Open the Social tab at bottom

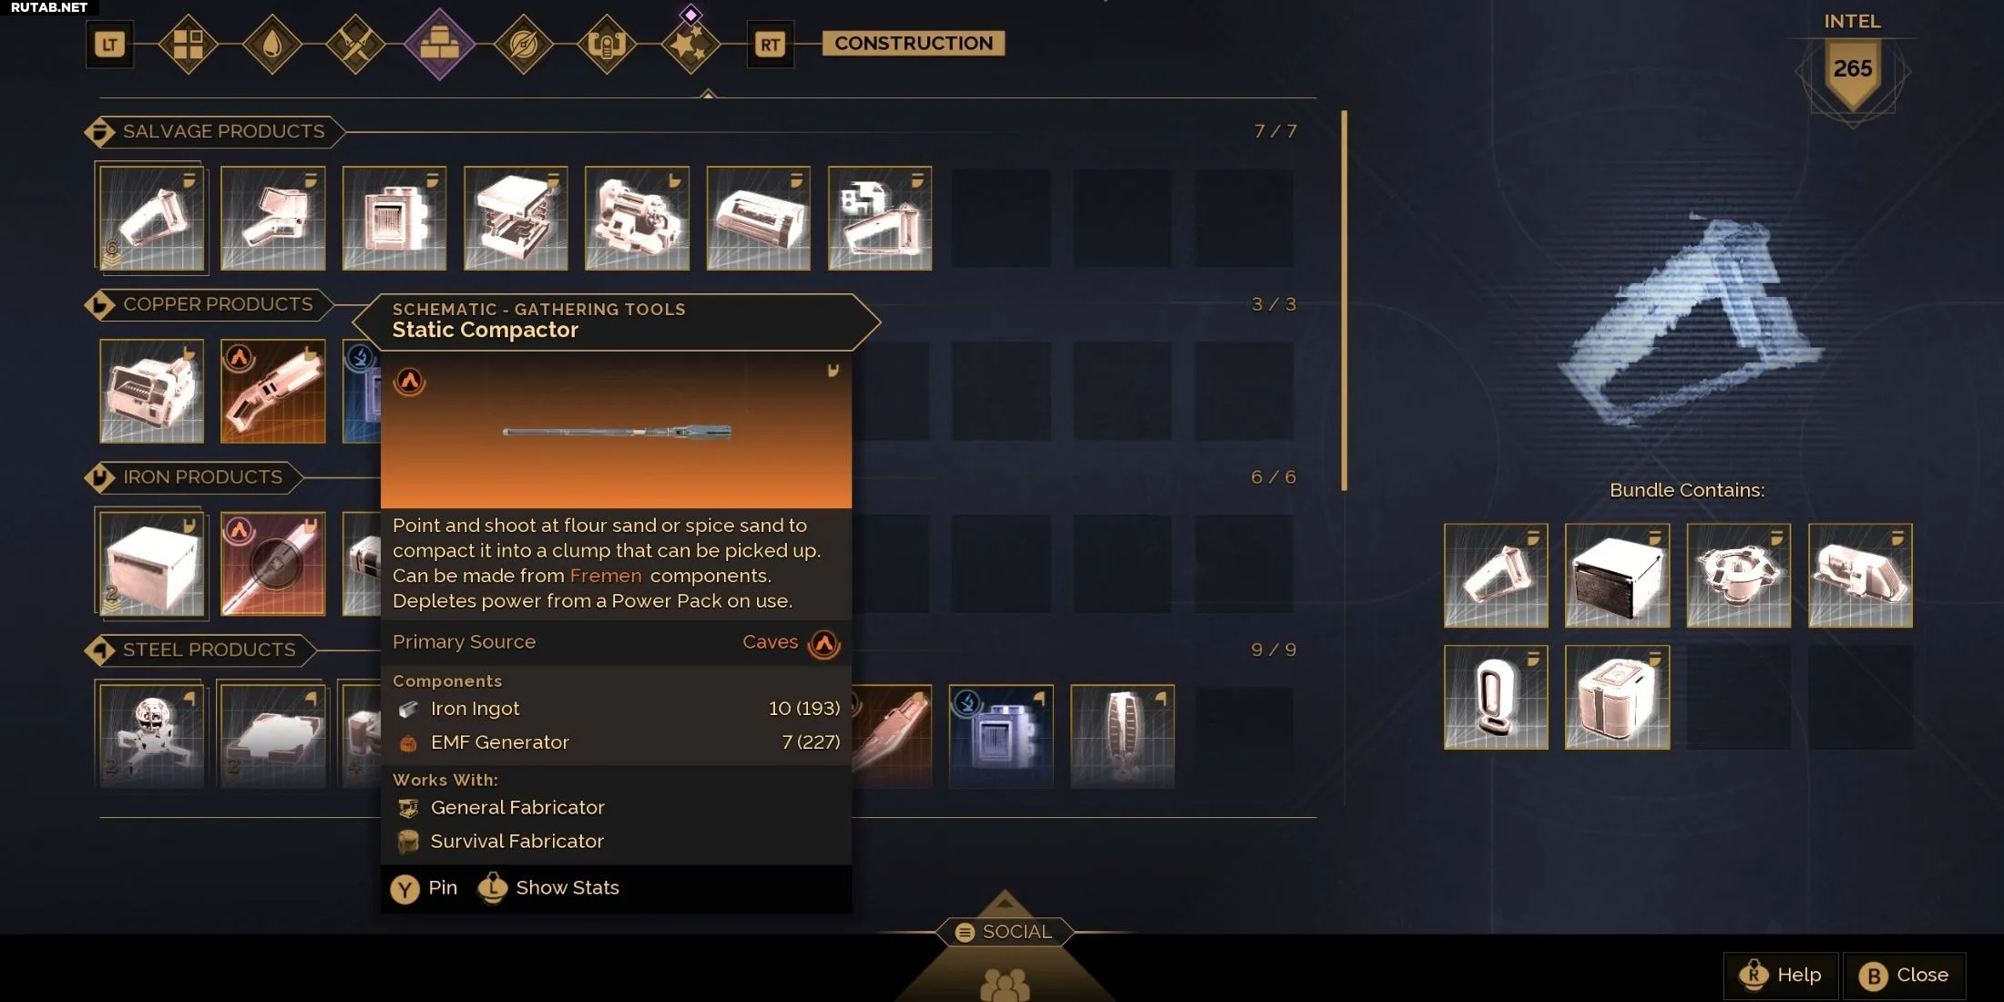point(1005,932)
